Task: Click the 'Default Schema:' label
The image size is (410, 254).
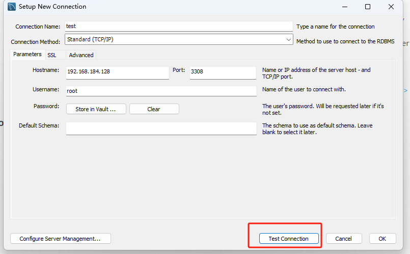Action: tap(39, 125)
